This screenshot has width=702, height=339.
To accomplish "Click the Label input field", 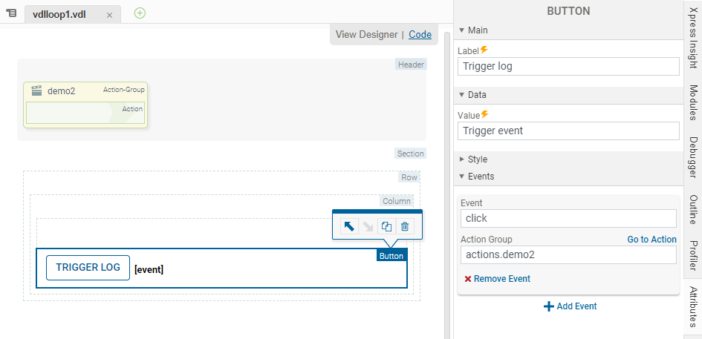I will (568, 66).
